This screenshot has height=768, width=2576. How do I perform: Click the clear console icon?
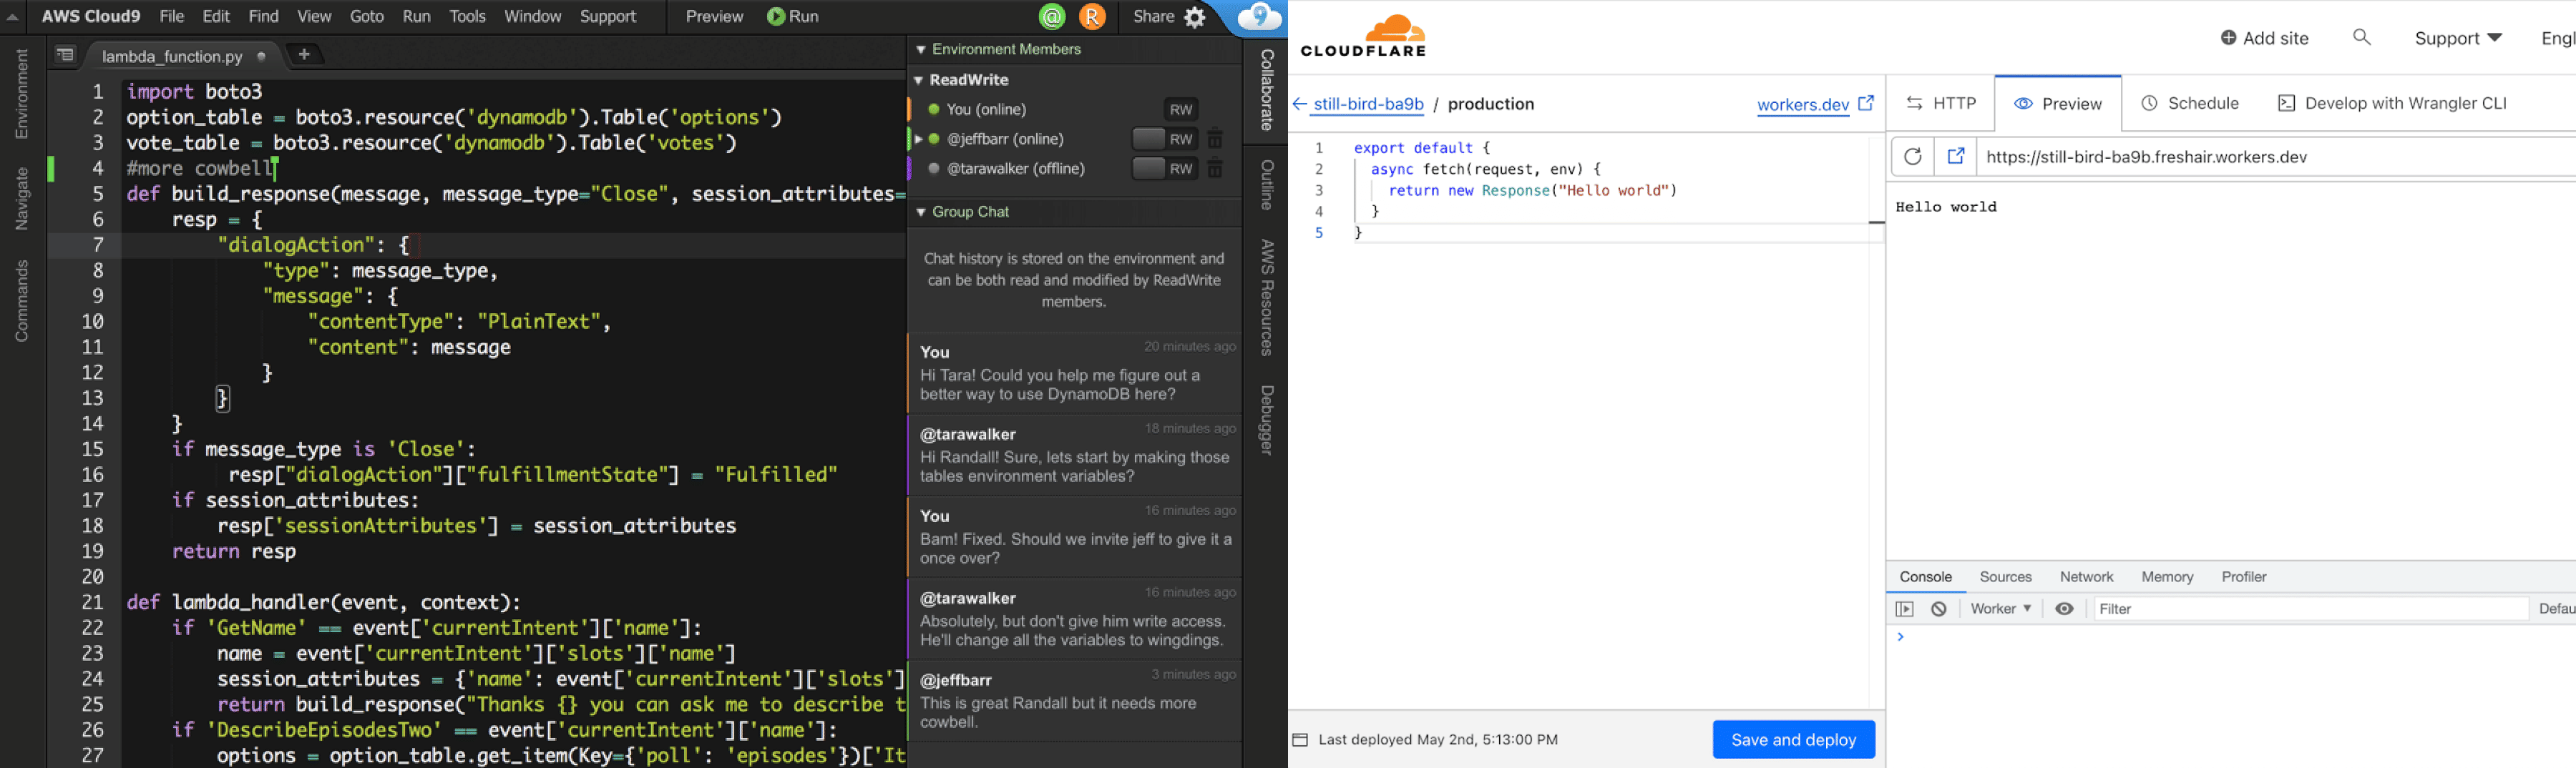coord(1938,609)
